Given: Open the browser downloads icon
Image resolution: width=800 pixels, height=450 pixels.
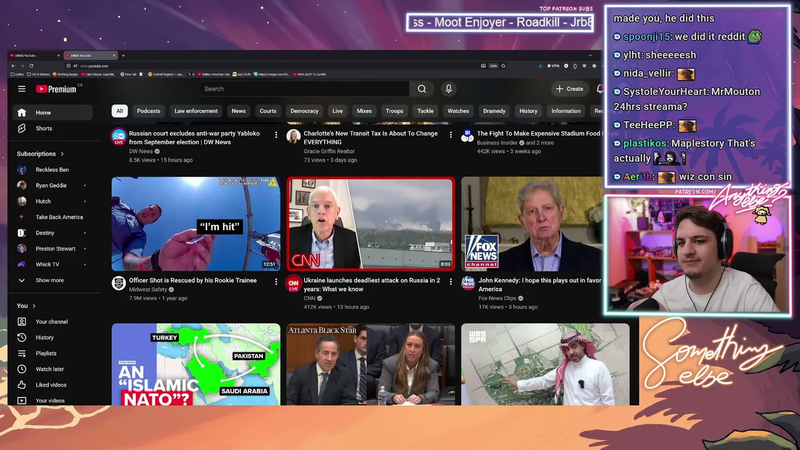Looking at the screenshot, I should click(x=540, y=66).
